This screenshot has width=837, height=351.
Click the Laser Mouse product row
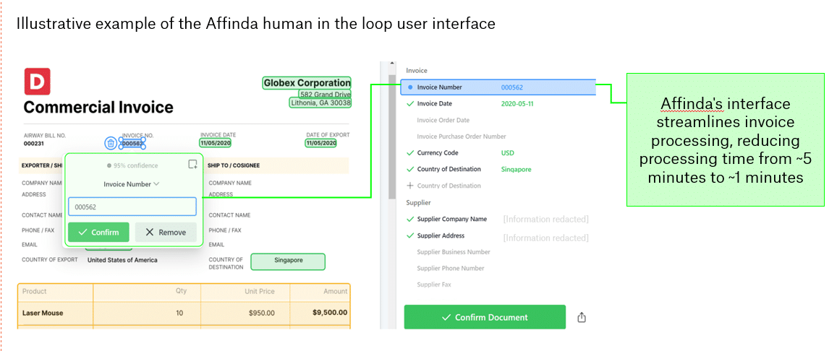[x=184, y=313]
